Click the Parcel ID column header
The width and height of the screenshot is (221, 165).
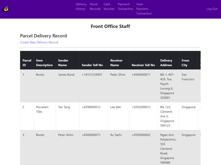(27, 63)
